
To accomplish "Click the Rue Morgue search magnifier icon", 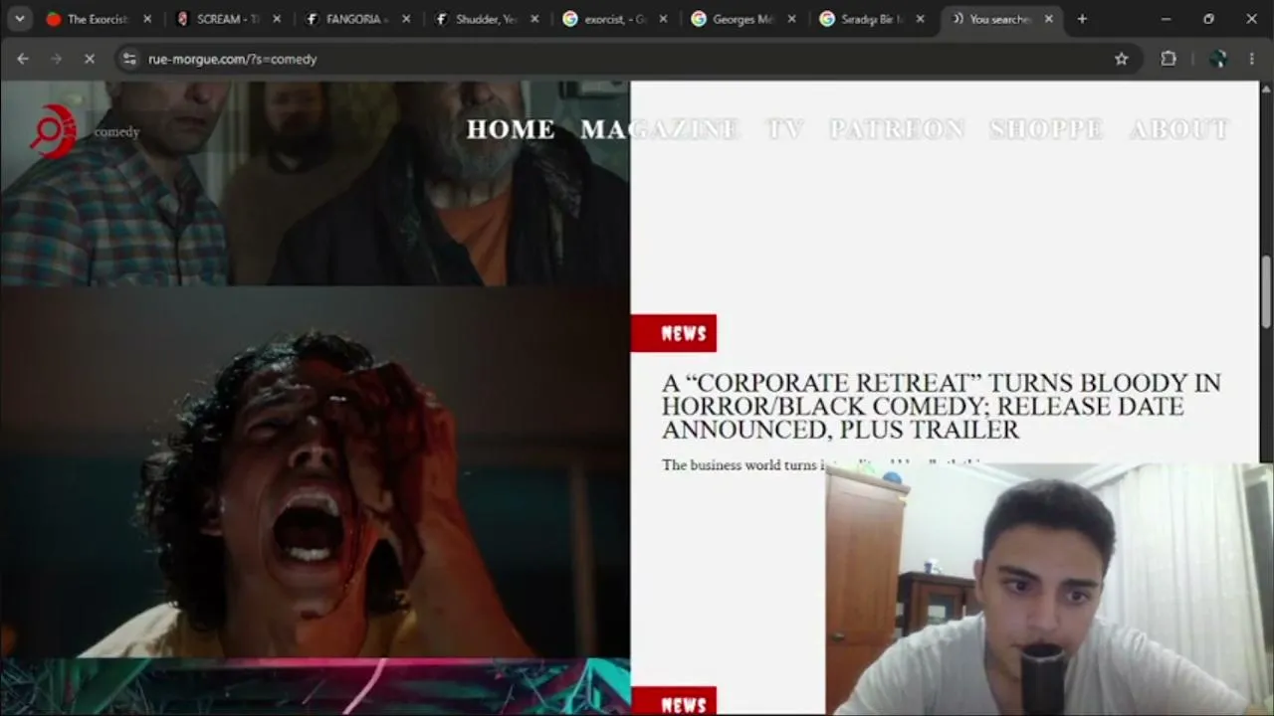I will [x=53, y=131].
